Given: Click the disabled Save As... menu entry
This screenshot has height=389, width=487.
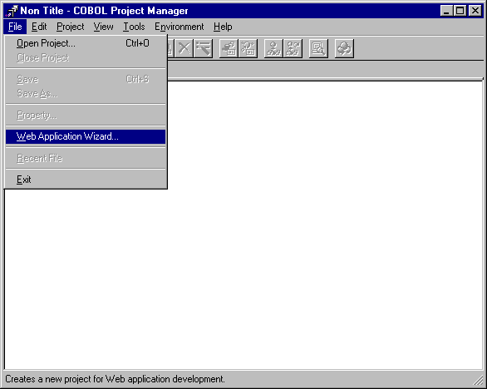Looking at the screenshot, I should coord(86,93).
